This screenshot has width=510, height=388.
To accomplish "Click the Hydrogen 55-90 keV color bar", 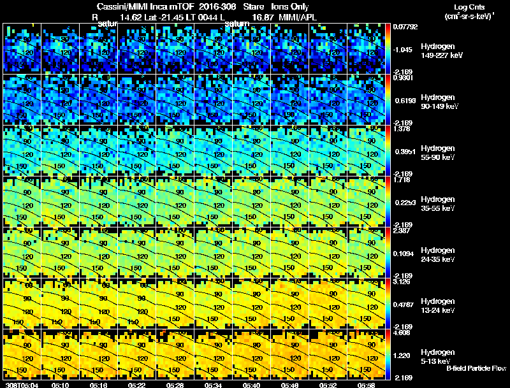I will coord(388,151).
